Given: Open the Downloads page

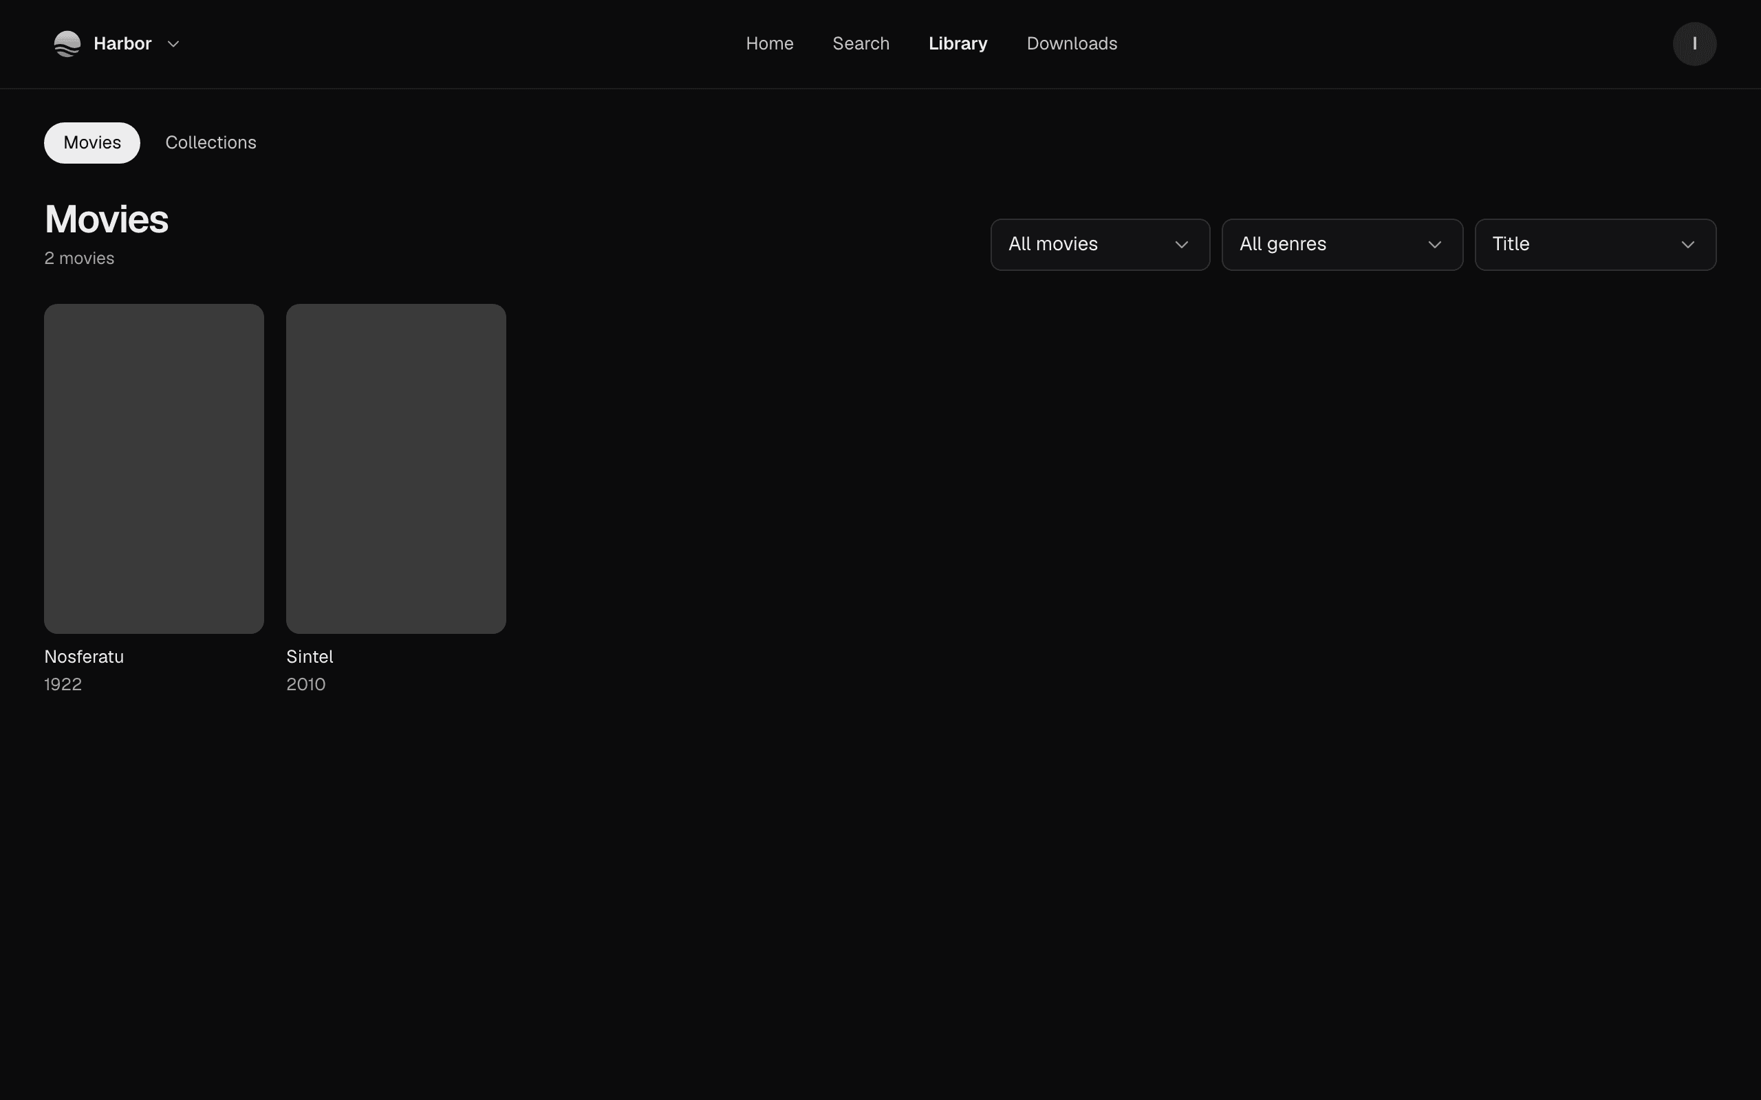Looking at the screenshot, I should pyautogui.click(x=1071, y=43).
